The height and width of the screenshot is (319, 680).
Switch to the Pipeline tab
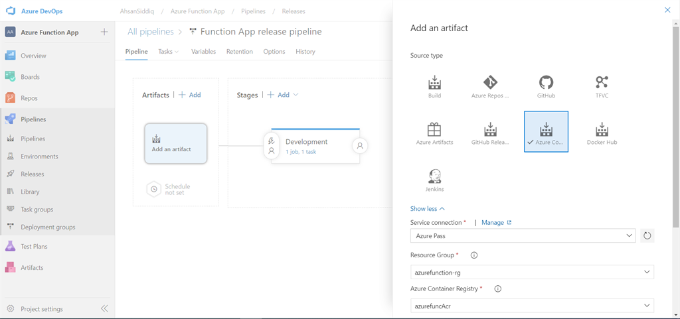point(137,52)
